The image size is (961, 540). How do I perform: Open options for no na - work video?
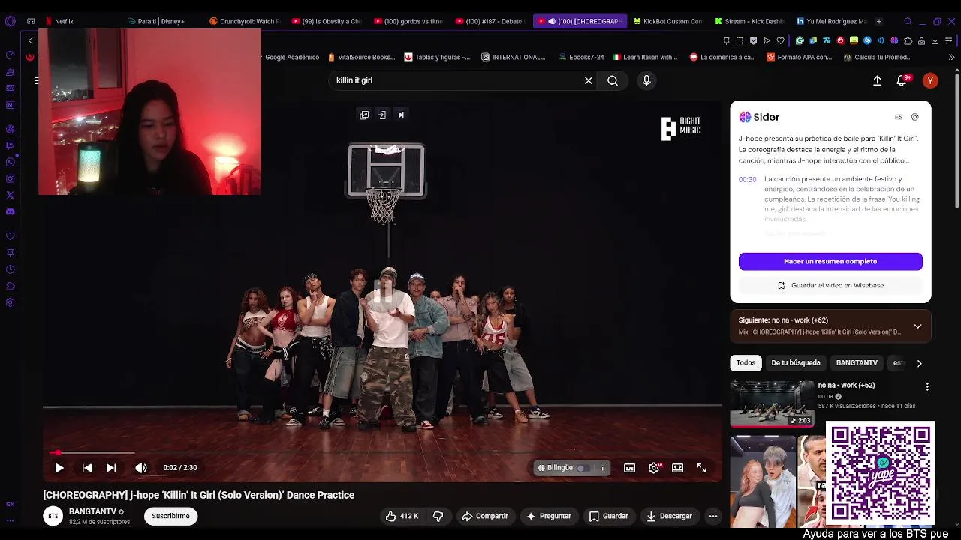point(927,386)
